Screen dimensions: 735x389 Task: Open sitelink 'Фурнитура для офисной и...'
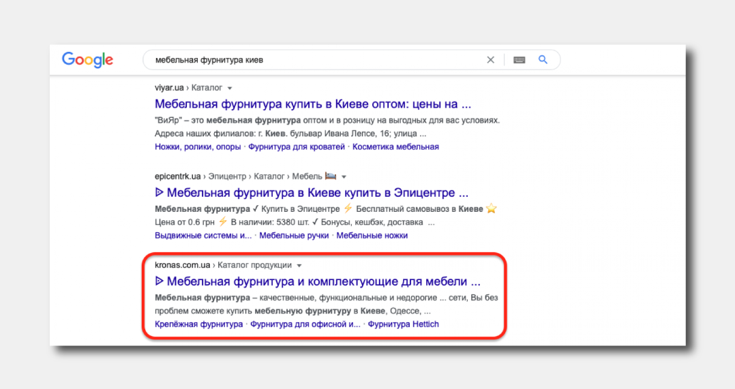click(x=305, y=324)
